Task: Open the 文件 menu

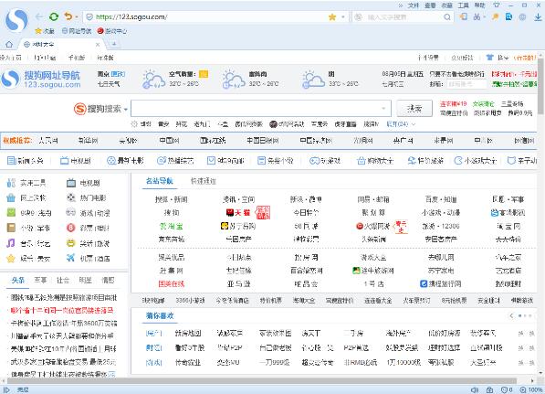Action: pos(414,5)
